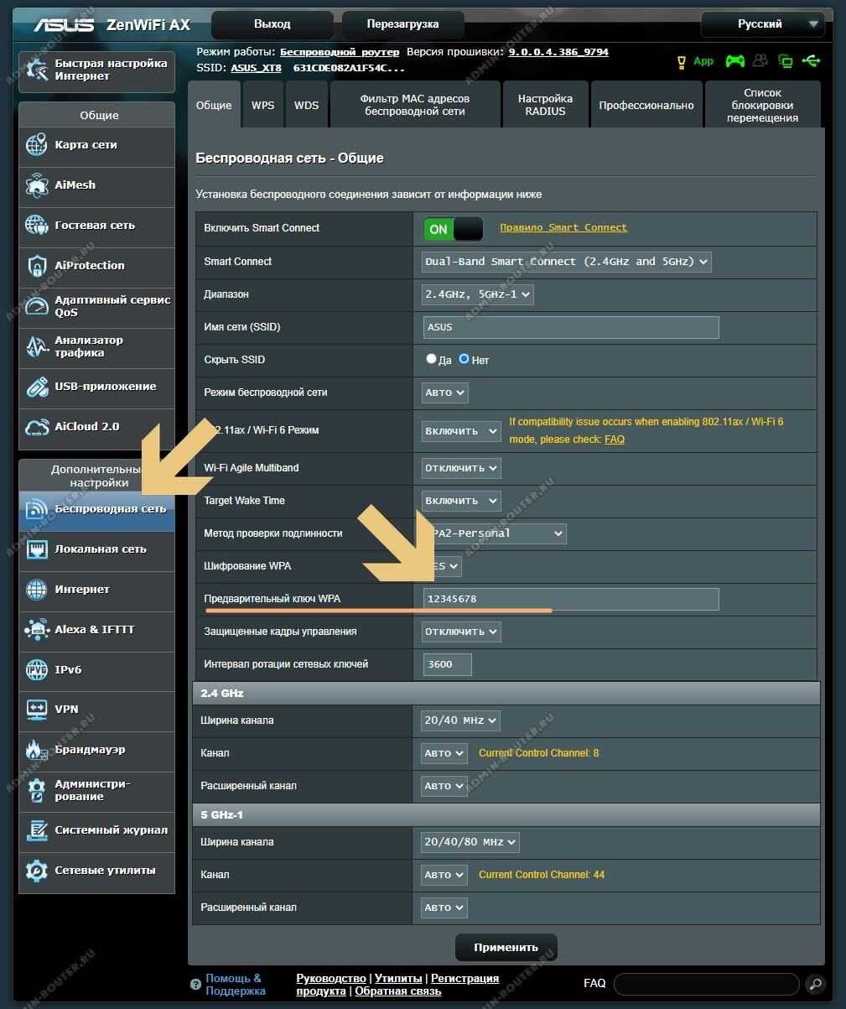Click the VPN icon in sidebar
The height and width of the screenshot is (1009, 846).
(x=37, y=710)
